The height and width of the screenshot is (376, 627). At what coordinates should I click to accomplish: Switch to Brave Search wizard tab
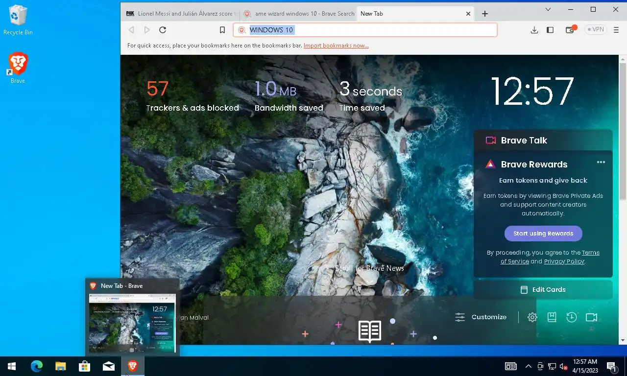point(299,14)
